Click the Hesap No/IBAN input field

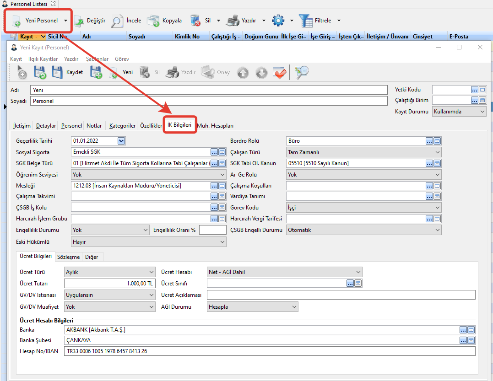point(270,351)
